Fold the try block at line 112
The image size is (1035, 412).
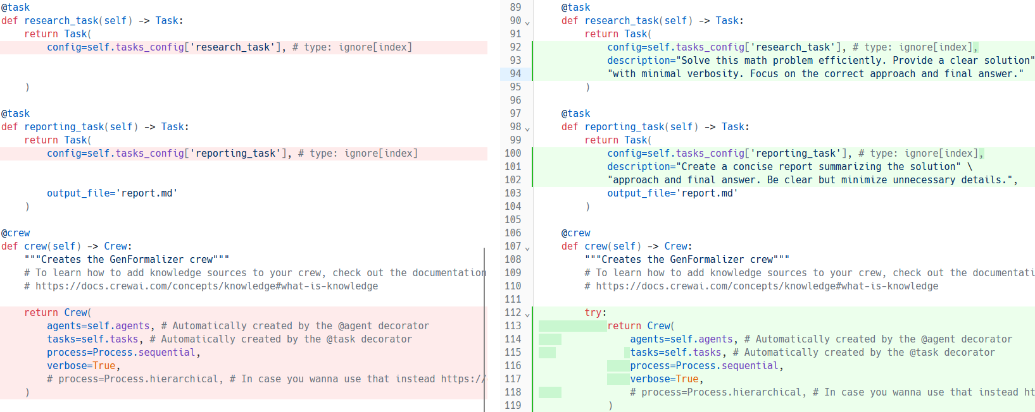pos(527,314)
